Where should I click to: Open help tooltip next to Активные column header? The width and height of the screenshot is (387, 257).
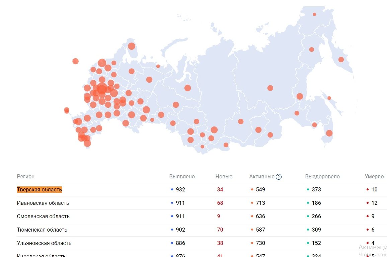pyautogui.click(x=279, y=176)
